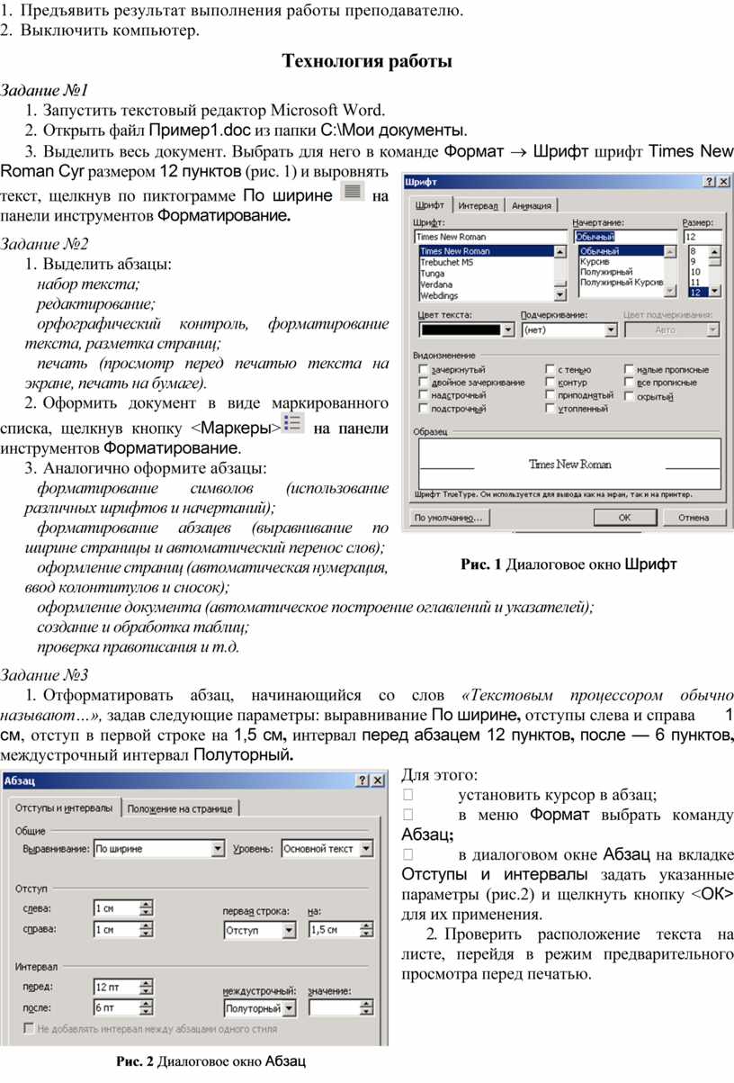This screenshot has width=734, height=1083.
Task: Pick size 8 in the size list
Action: click(x=698, y=251)
